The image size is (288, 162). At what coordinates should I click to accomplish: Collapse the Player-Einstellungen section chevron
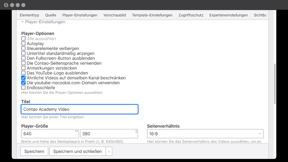tap(22, 22)
